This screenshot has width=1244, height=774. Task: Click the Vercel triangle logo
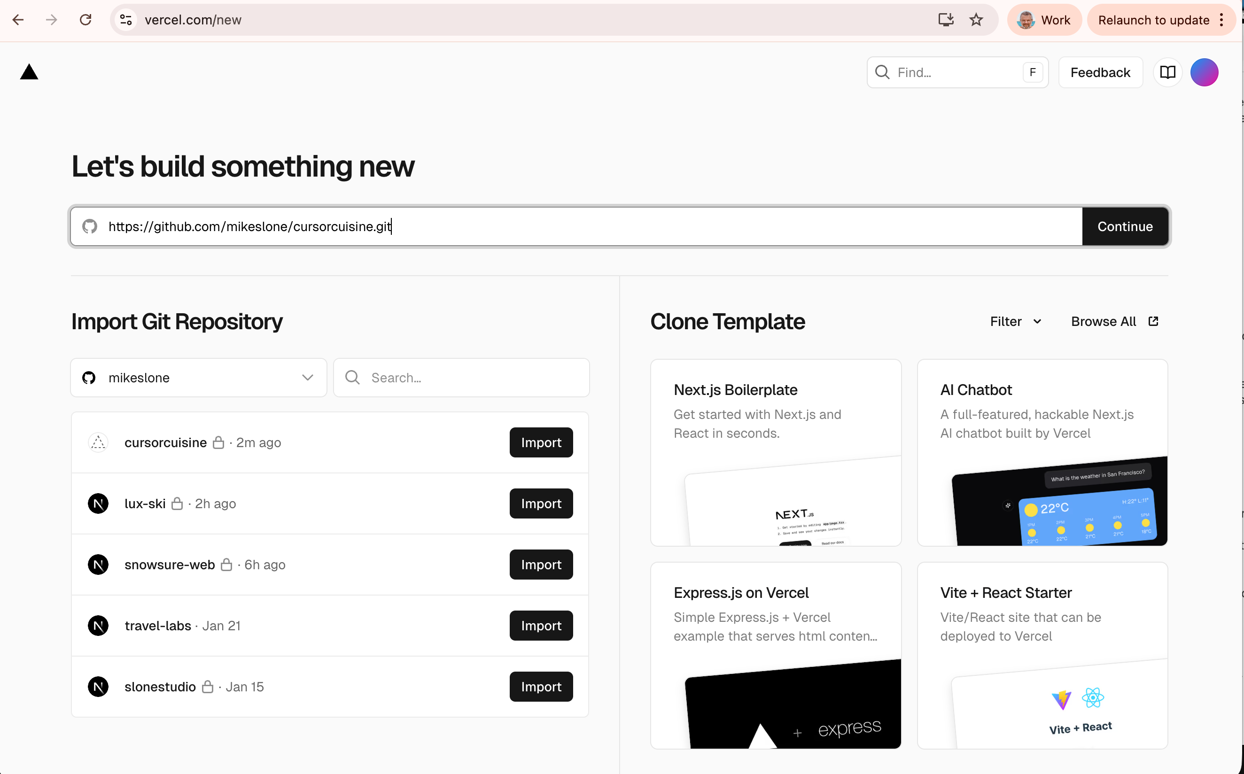(29, 72)
